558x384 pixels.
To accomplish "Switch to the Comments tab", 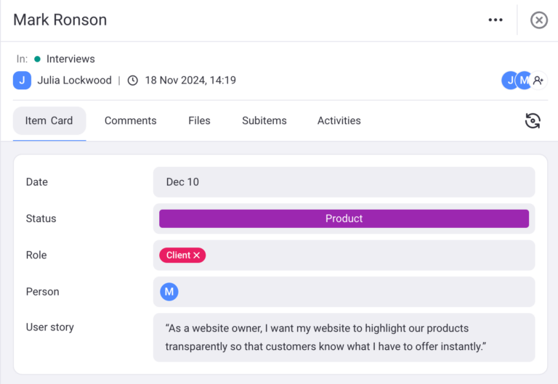I will click(x=130, y=120).
